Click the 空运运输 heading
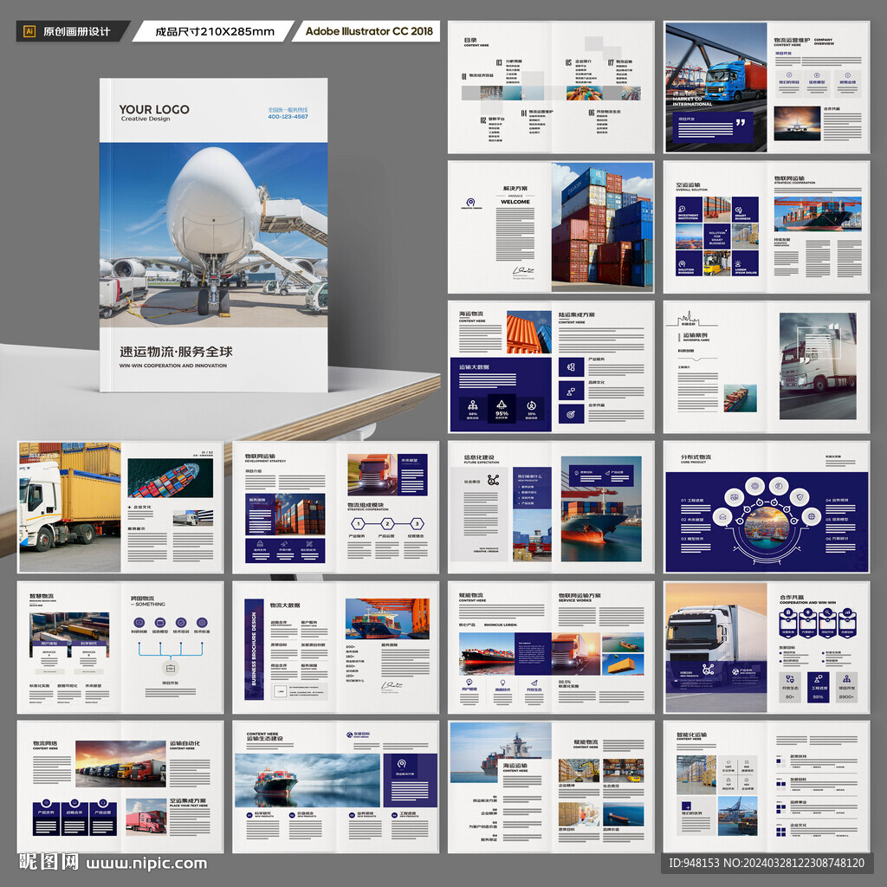 coord(688,185)
